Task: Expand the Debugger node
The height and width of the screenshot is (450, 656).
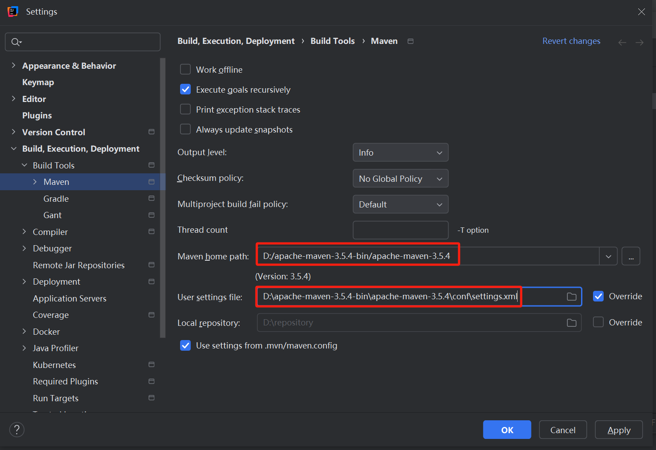Action: 24,248
